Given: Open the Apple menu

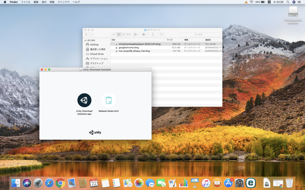Looking at the screenshot, I should pyautogui.click(x=5, y=2).
